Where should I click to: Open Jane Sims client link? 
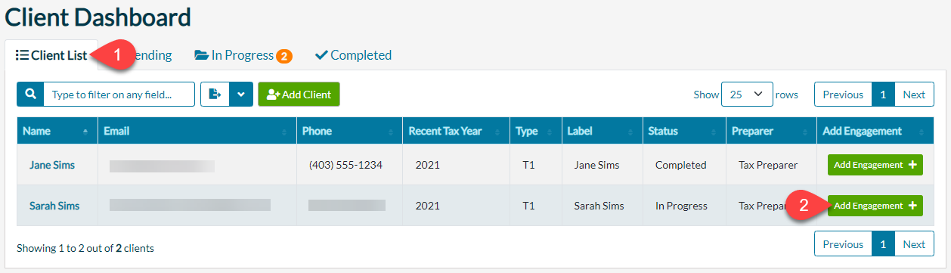click(x=52, y=165)
